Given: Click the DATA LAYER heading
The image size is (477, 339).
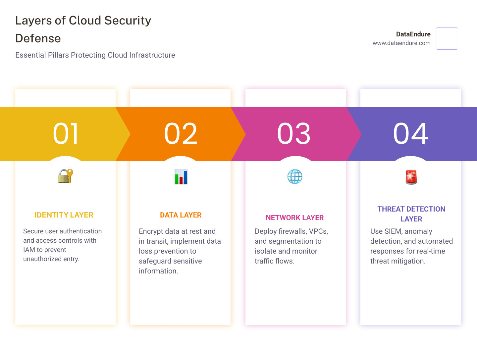Looking at the screenshot, I should pos(181,215).
